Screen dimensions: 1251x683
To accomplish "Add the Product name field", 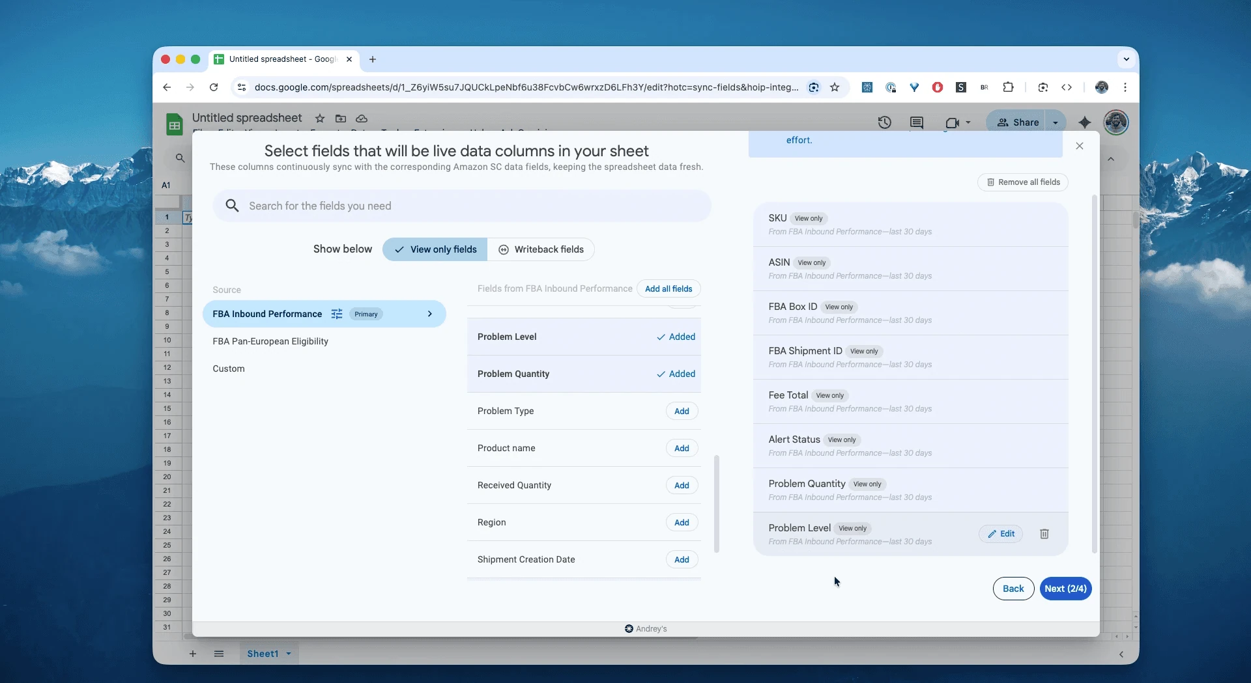I will point(682,448).
